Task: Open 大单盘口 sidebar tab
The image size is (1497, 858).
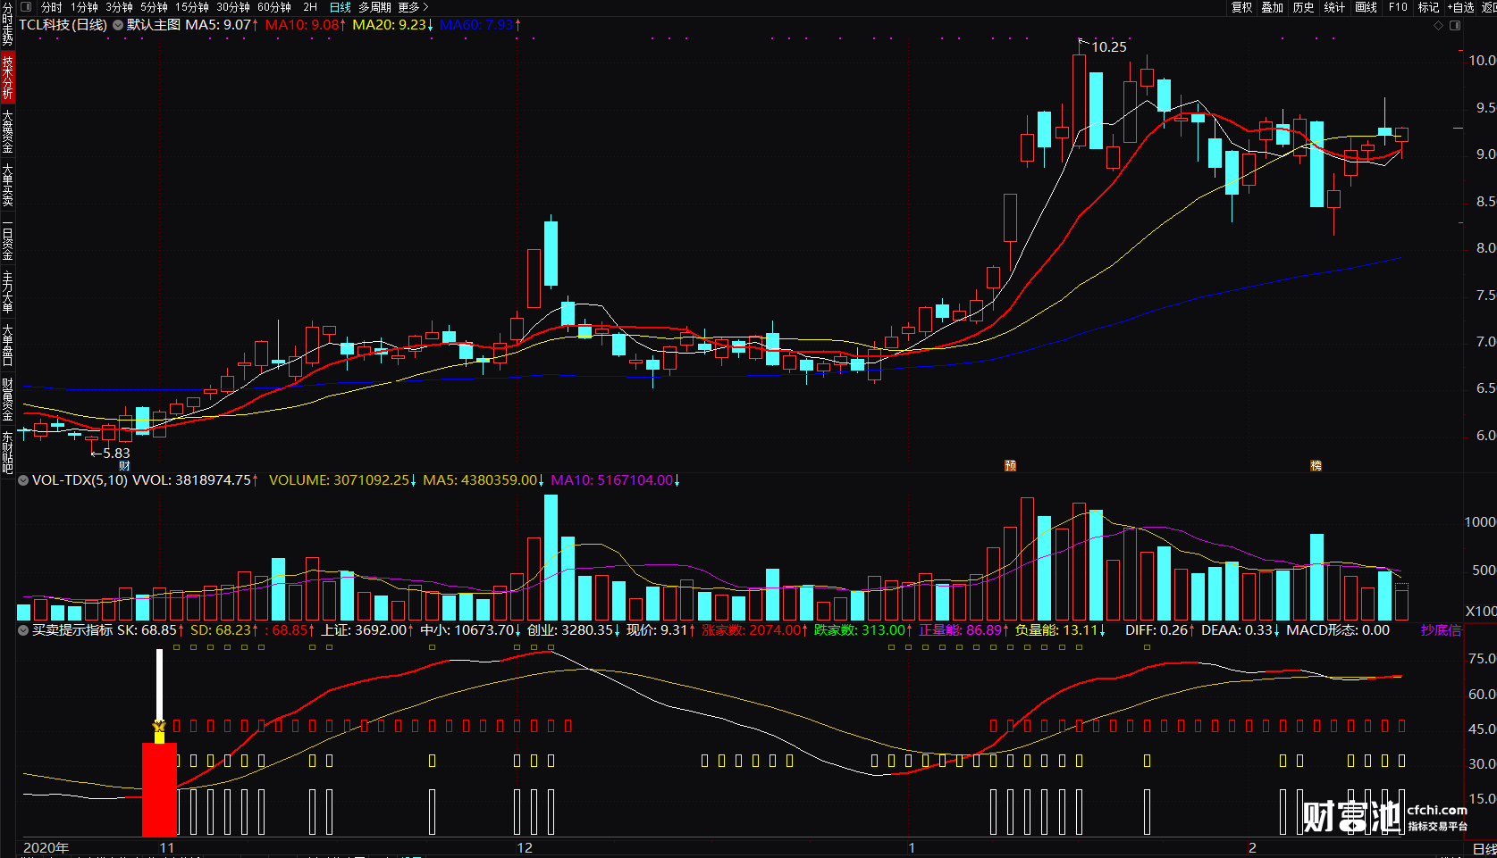Action: point(7,345)
